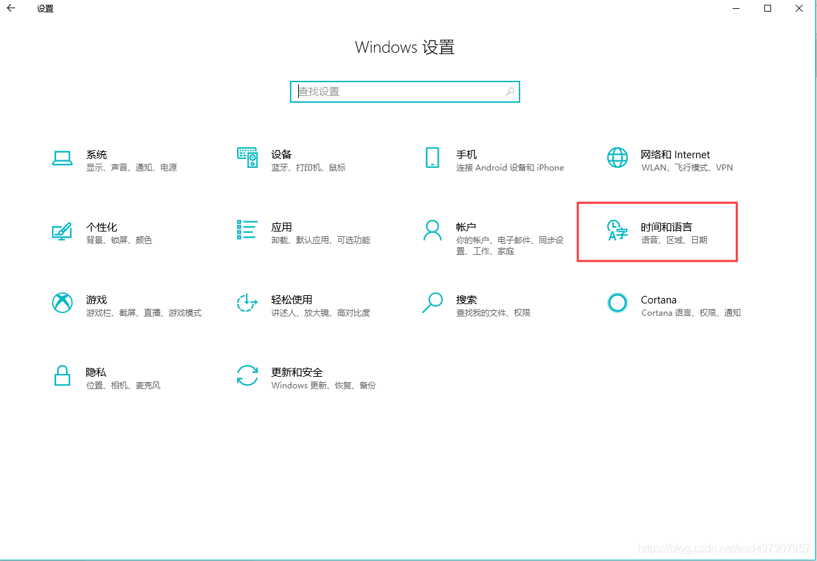Go back using the arrow button

point(11,8)
